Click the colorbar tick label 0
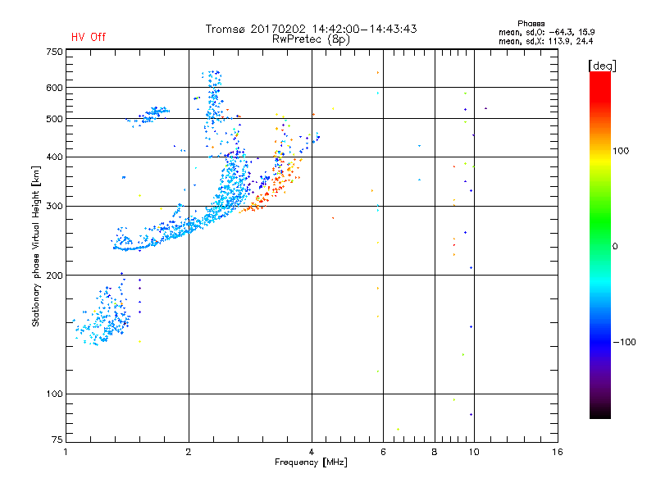The width and height of the screenshot is (656, 492). pyautogui.click(x=615, y=247)
